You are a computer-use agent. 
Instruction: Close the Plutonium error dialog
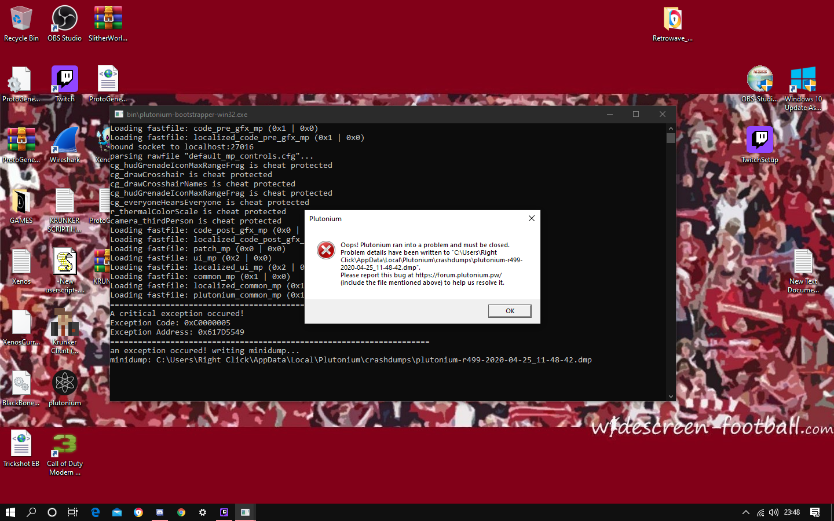(x=532, y=218)
